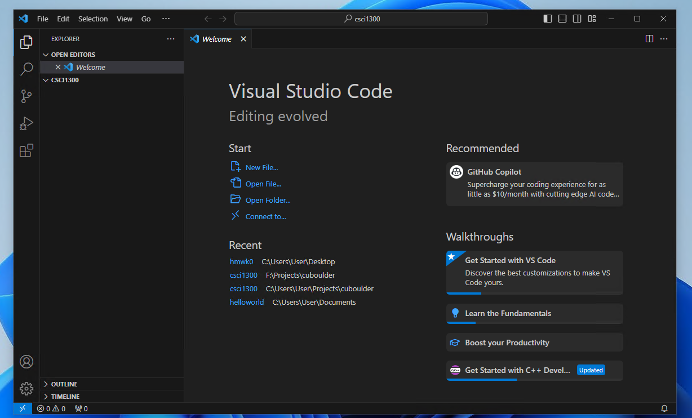The height and width of the screenshot is (418, 692).
Task: Open the GitHub Copilot recommendation card
Action: [535, 184]
